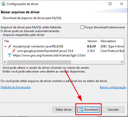The width and height of the screenshot is (128, 117).
Task: Click the license text file icon
Action: [10, 55]
